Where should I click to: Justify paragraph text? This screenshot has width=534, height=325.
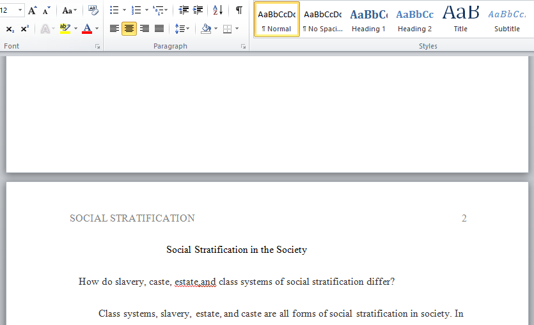click(159, 29)
